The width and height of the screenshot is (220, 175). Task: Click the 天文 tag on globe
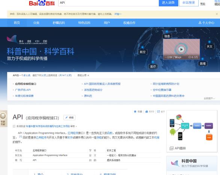(x=209, y=47)
